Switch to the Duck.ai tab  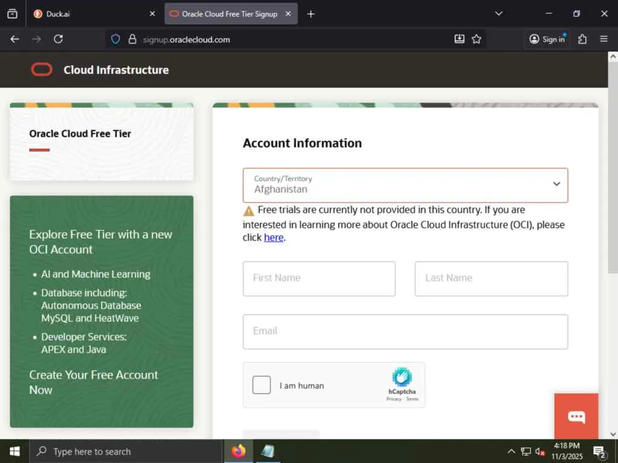point(95,14)
